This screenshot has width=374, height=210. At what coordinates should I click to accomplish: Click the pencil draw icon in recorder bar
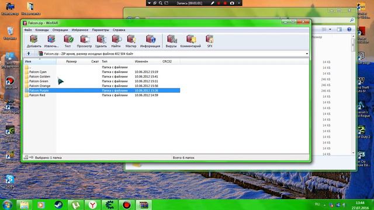coord(212,3)
